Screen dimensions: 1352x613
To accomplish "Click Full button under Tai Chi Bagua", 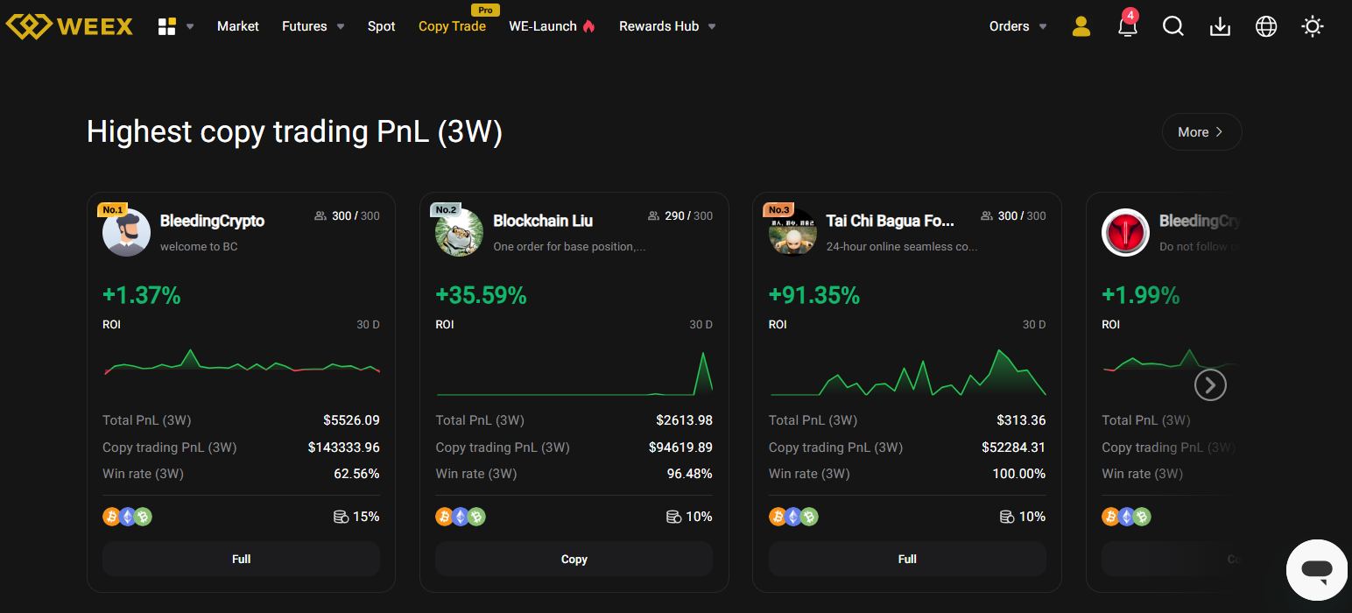I will 907,559.
